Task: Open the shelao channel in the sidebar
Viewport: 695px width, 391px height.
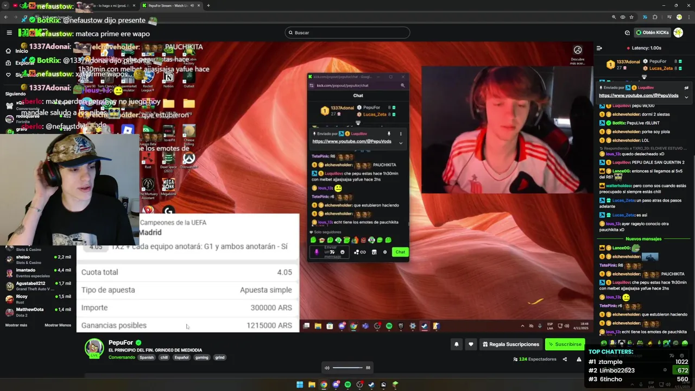Action: tap(38, 259)
